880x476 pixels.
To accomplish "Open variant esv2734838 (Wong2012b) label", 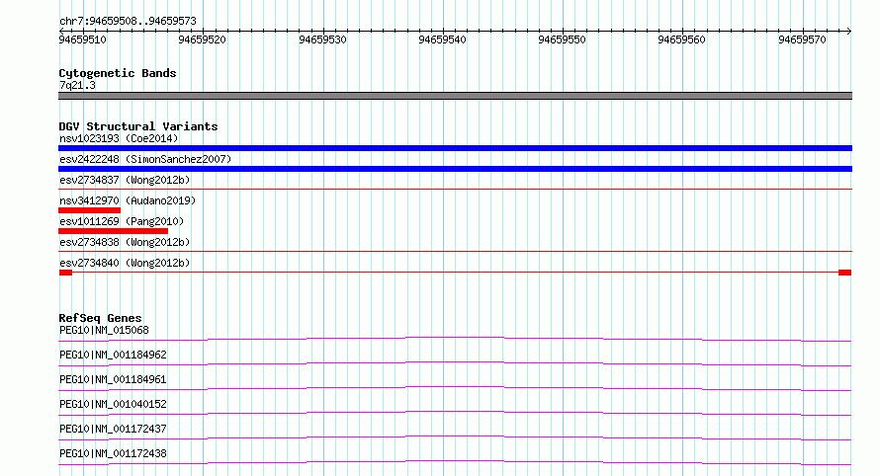I will click(125, 242).
